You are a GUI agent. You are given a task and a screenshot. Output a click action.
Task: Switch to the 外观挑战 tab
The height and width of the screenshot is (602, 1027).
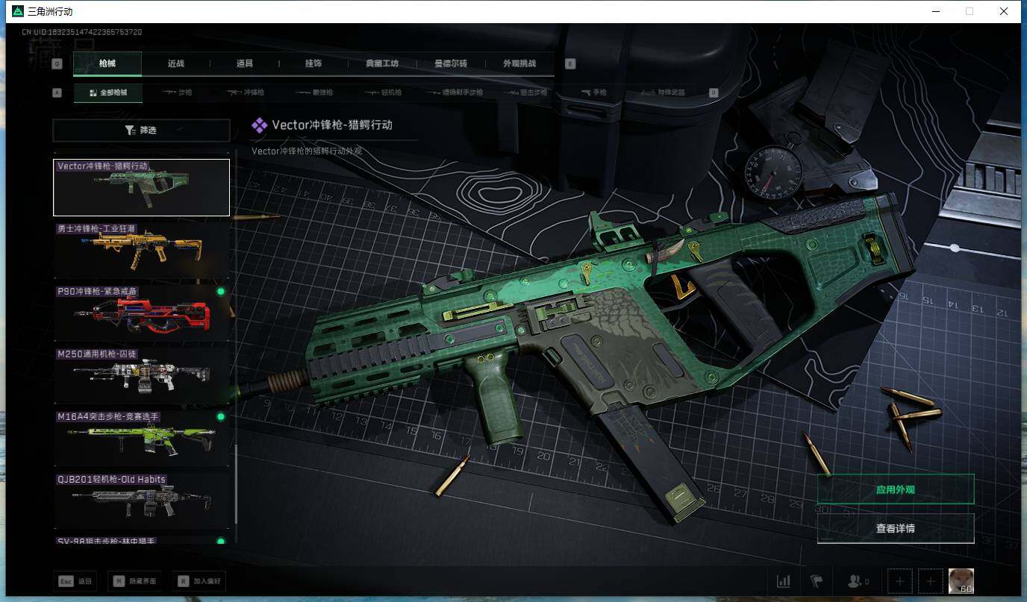519,63
